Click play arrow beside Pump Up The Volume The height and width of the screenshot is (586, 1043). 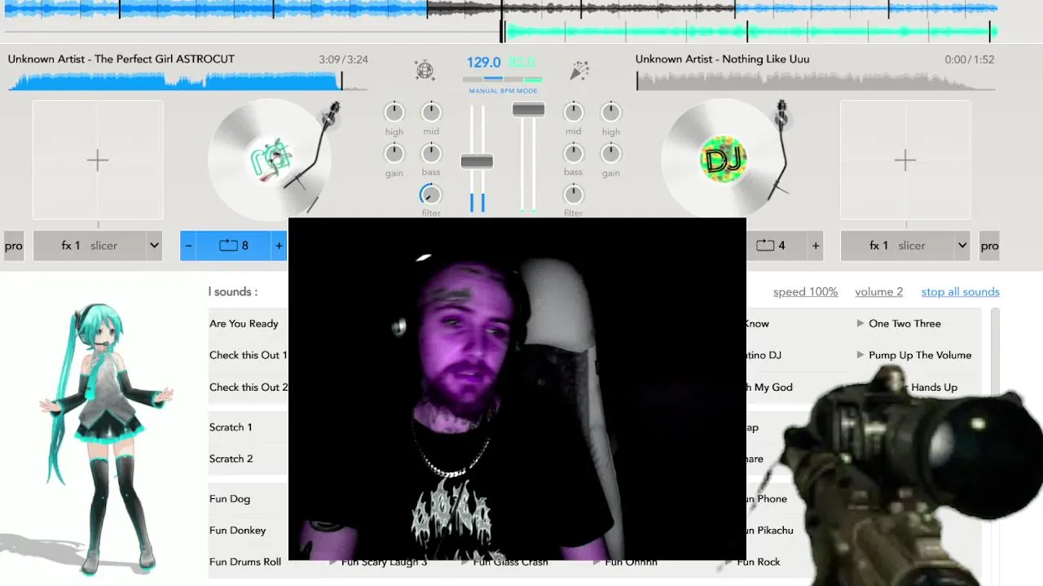(860, 355)
